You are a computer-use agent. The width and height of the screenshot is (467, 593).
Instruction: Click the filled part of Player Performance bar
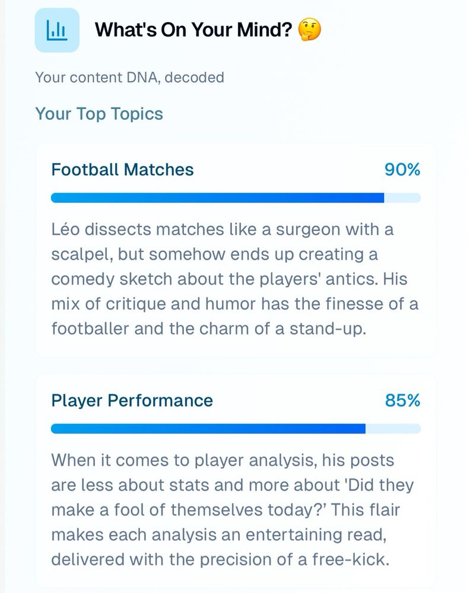coord(208,429)
